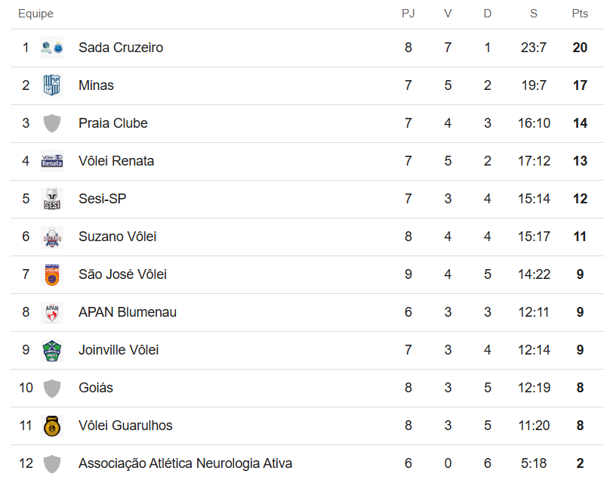This screenshot has height=480, width=604.
Task: Click the Sesi-SP team logo
Action: click(x=52, y=199)
